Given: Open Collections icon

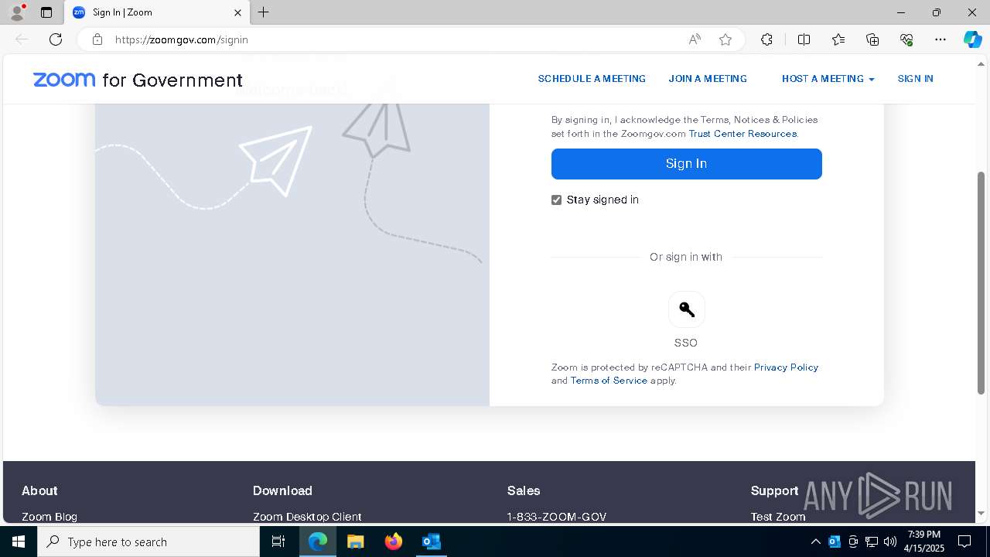Looking at the screenshot, I should 872,39.
